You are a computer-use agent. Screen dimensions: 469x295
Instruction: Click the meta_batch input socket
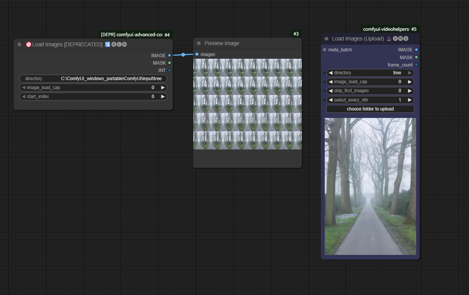click(x=325, y=49)
